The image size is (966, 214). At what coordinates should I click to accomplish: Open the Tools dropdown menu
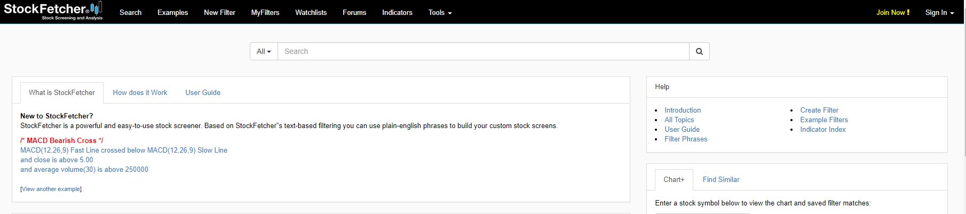440,12
